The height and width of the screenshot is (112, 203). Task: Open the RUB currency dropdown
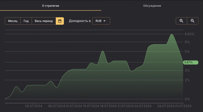click(101, 21)
